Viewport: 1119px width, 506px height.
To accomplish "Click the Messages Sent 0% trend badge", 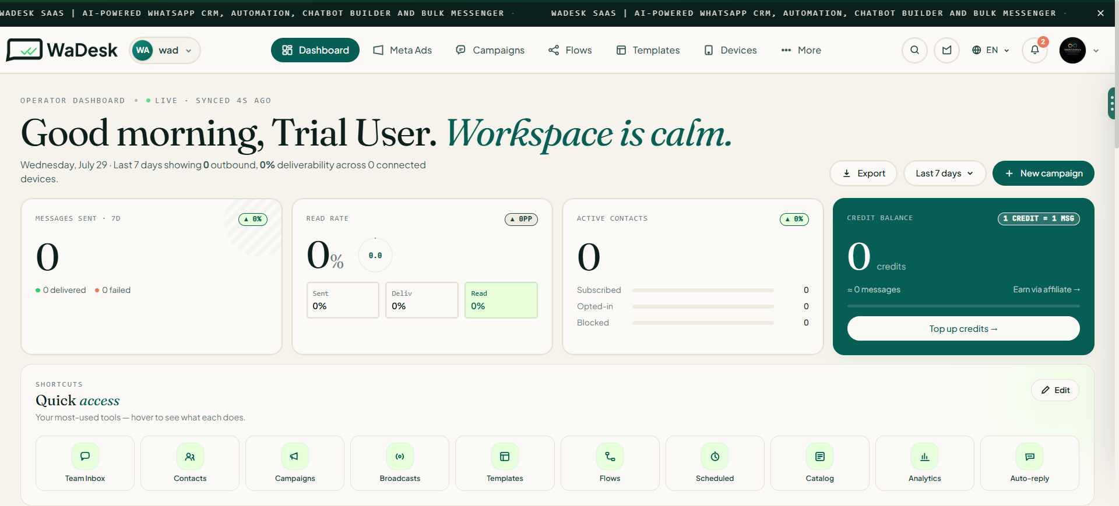I will [253, 219].
